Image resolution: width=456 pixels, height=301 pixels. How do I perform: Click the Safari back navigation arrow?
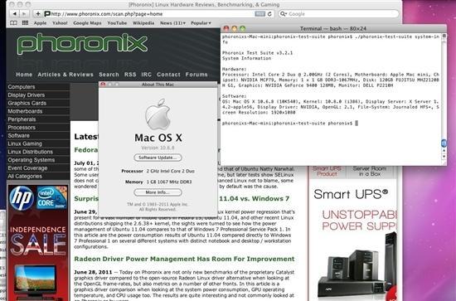[x=15, y=13]
